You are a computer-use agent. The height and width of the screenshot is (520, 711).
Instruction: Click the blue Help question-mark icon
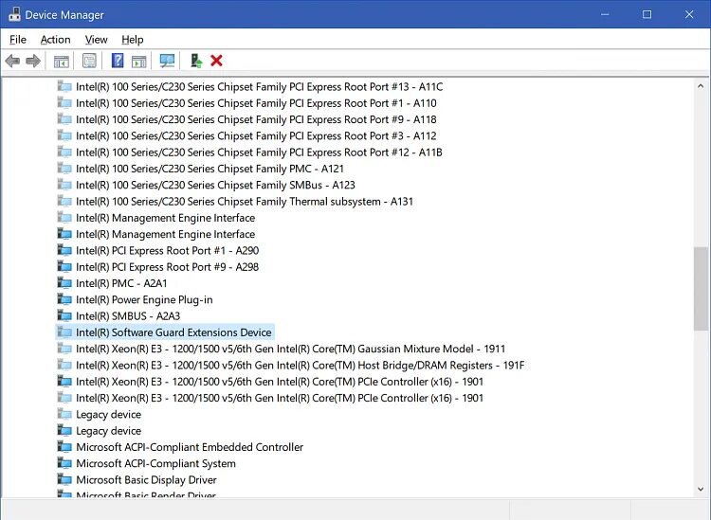pos(118,61)
